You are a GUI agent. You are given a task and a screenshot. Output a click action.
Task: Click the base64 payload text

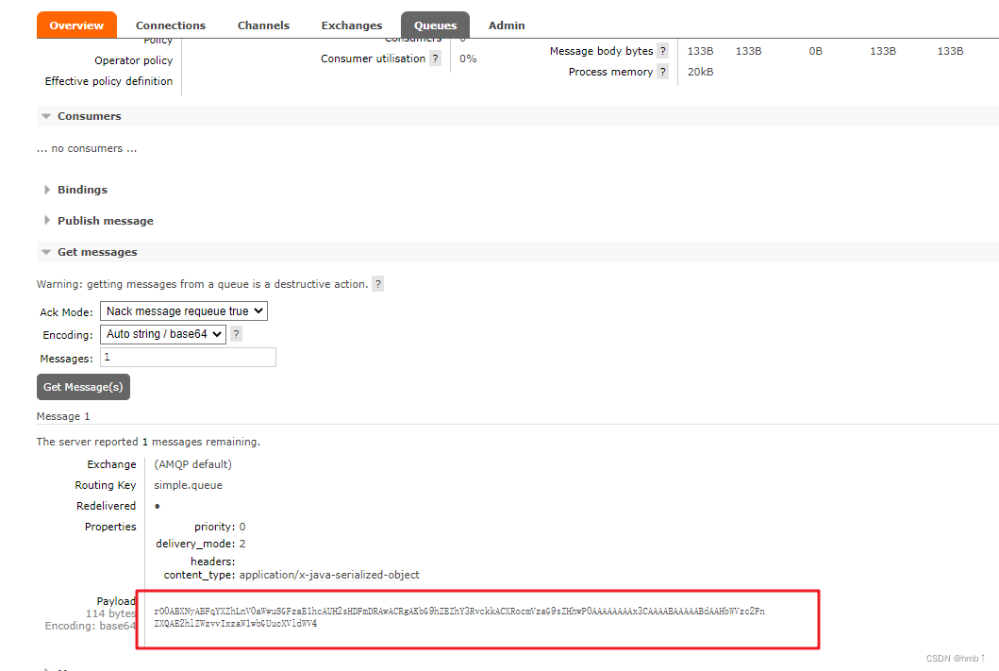tap(459, 617)
